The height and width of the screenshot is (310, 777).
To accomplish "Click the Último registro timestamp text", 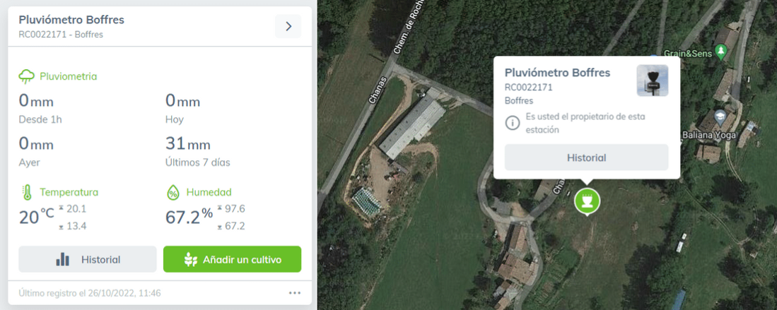I will click(x=90, y=293).
